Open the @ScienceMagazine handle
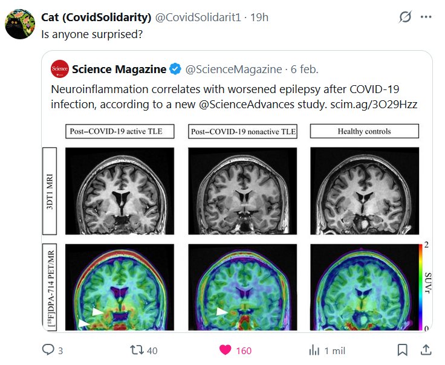The image size is (445, 365). point(233,69)
